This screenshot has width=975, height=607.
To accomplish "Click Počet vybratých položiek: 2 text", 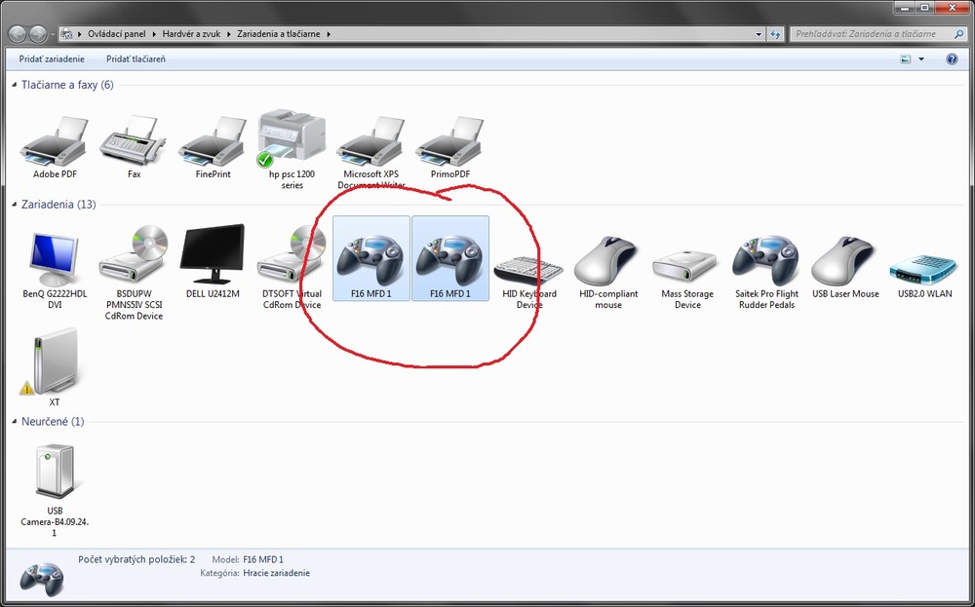I will point(136,559).
